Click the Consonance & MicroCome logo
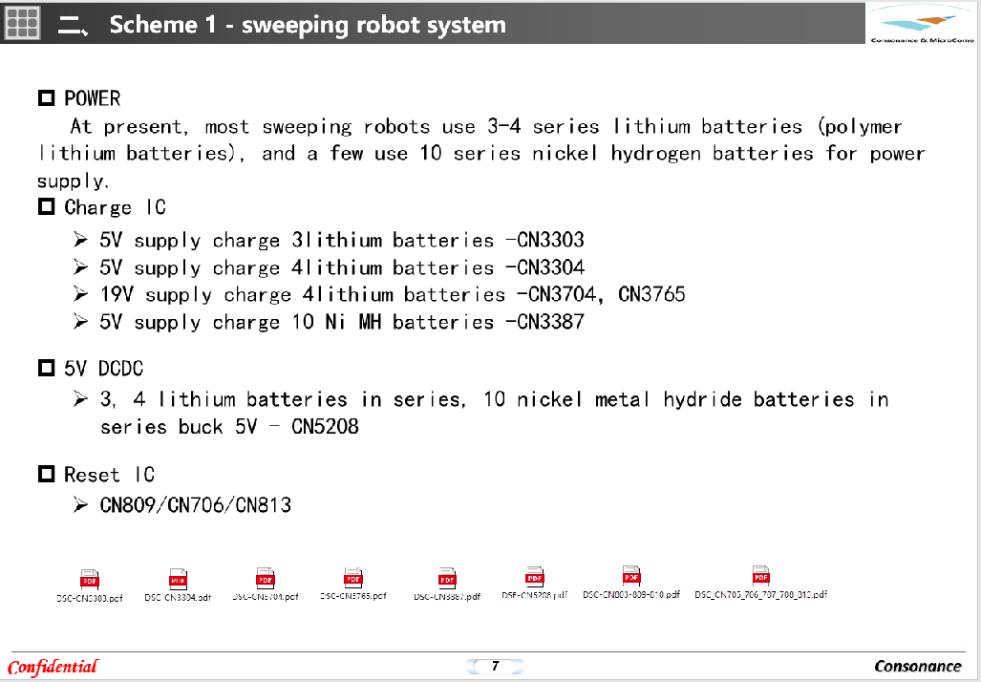This screenshot has height=682, width=981. (x=922, y=23)
